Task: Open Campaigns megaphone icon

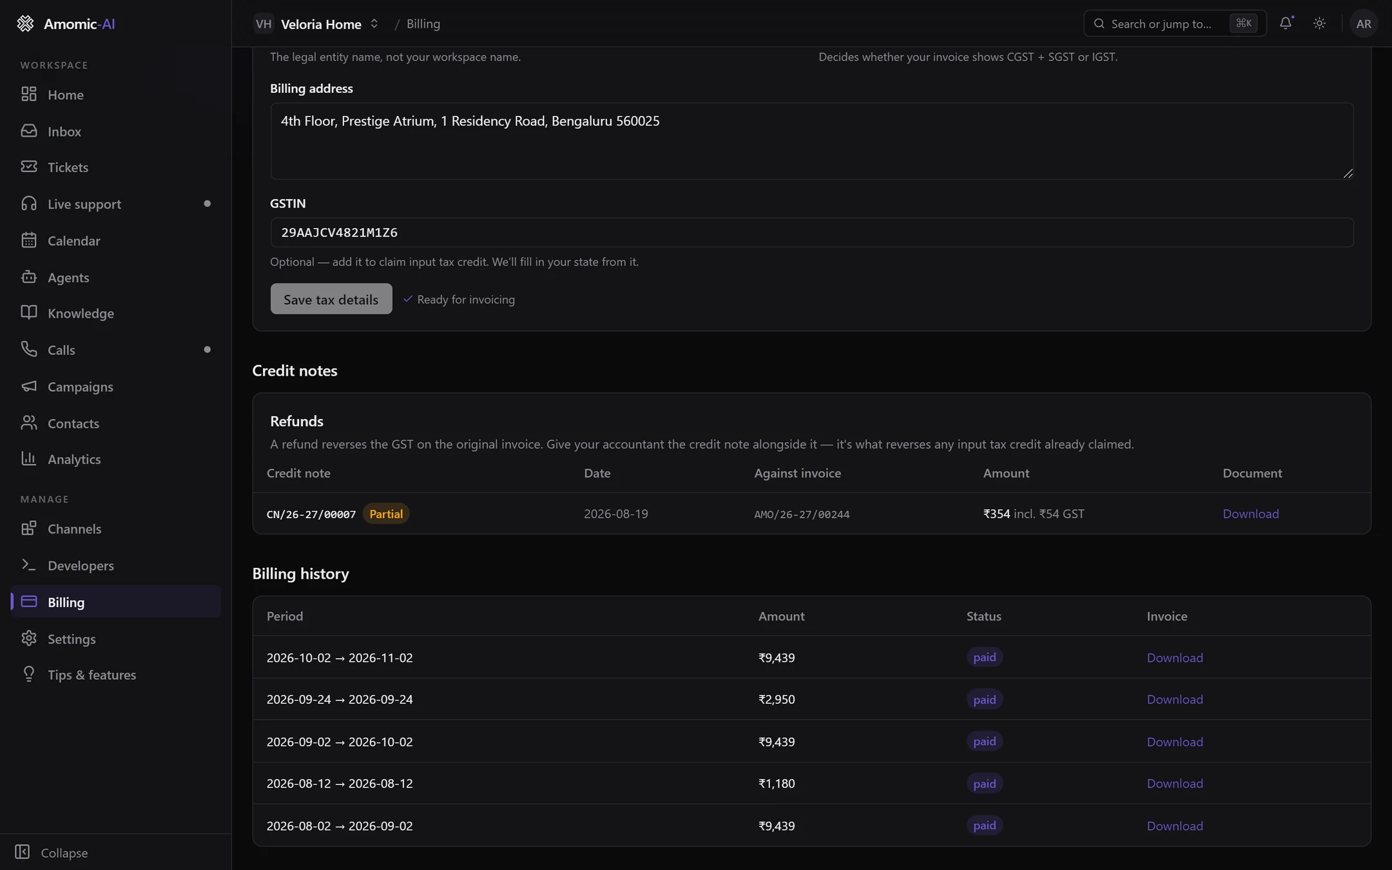Action: (x=28, y=386)
